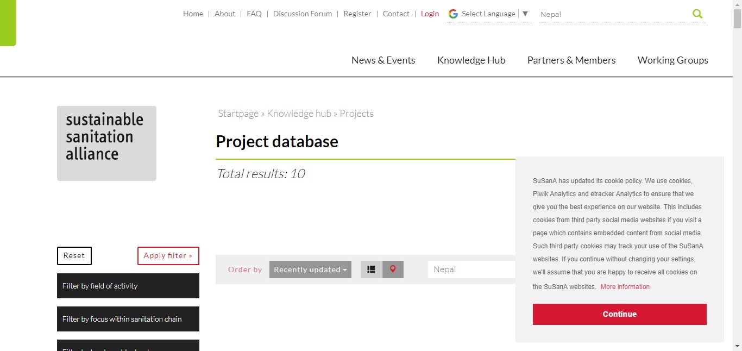Click the red Login link

point(430,14)
